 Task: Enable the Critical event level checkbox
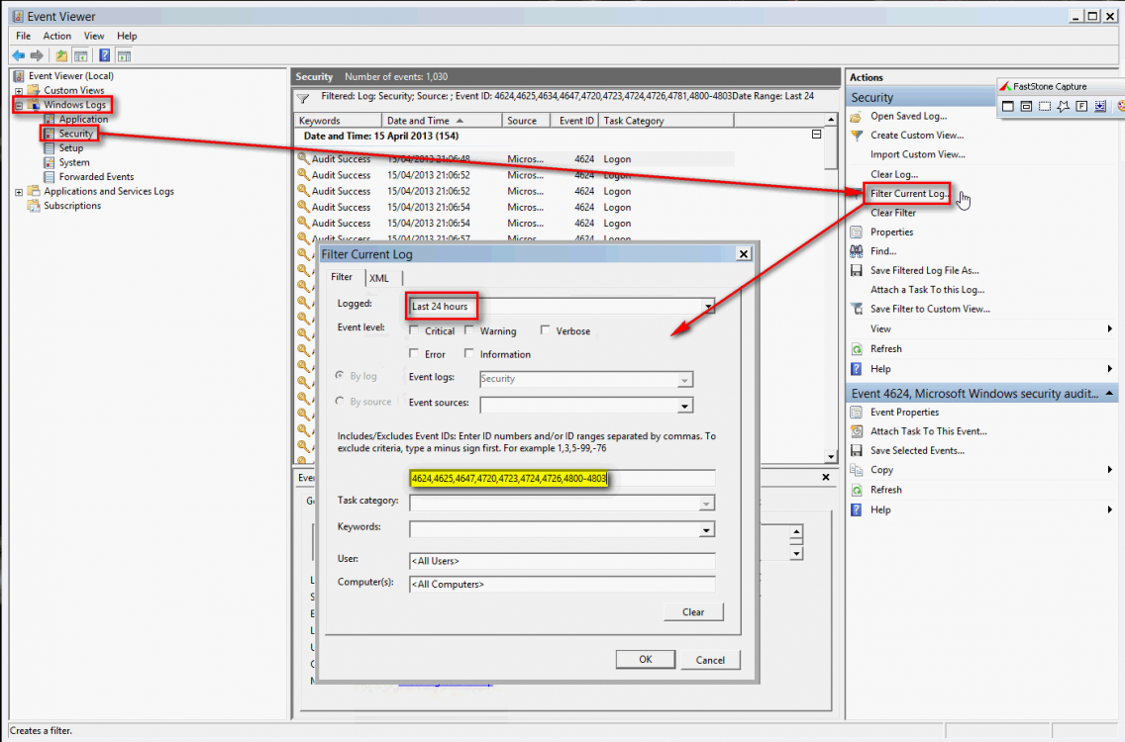[x=415, y=331]
